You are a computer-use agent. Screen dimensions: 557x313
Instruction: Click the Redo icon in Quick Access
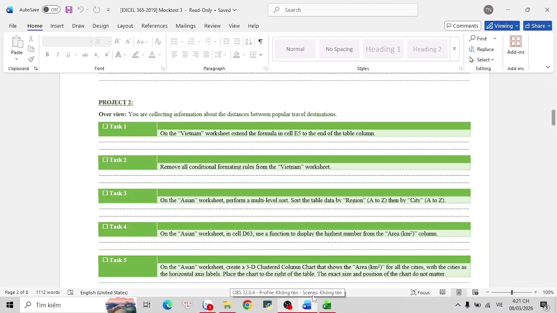[x=97, y=10]
